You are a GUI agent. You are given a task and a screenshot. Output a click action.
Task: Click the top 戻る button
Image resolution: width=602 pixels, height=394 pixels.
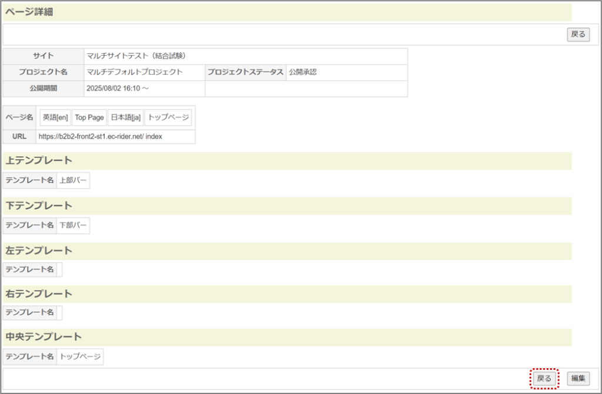(x=578, y=34)
